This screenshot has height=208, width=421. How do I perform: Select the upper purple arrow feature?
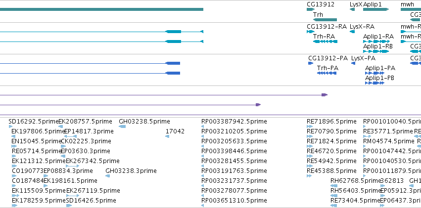tap(164, 95)
